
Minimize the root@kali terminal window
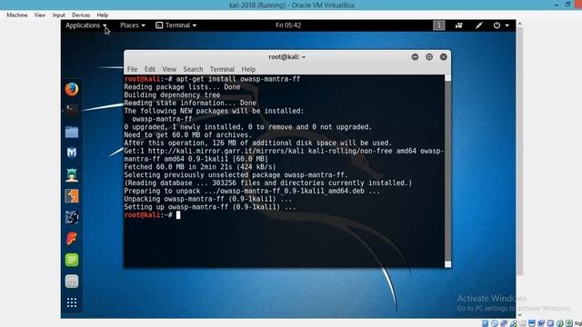415,56
